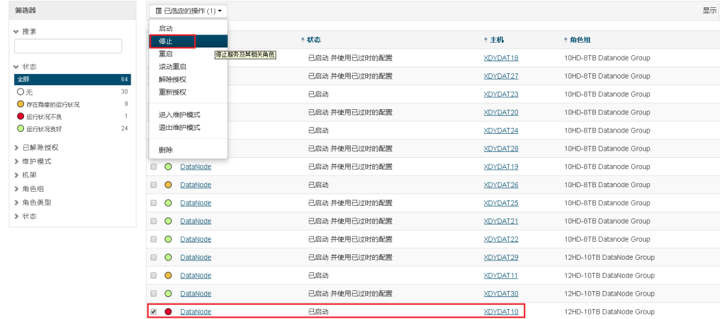This screenshot has width=720, height=319.
Task: Click orange health icon in XDYDAT26 row
Action: click(168, 184)
